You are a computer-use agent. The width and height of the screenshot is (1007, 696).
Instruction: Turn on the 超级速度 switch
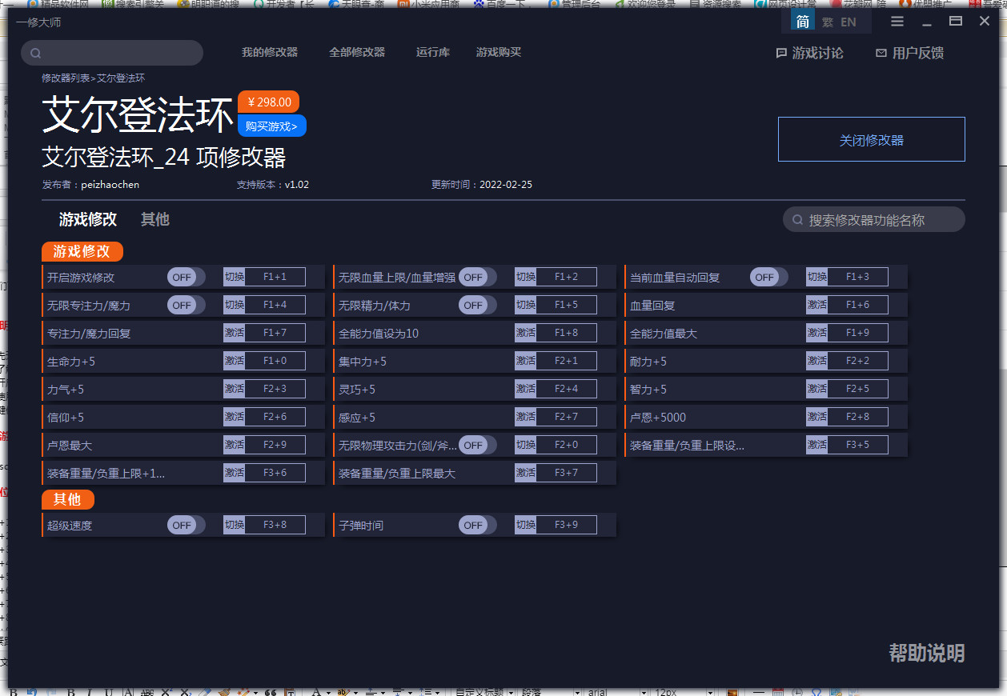pos(185,525)
